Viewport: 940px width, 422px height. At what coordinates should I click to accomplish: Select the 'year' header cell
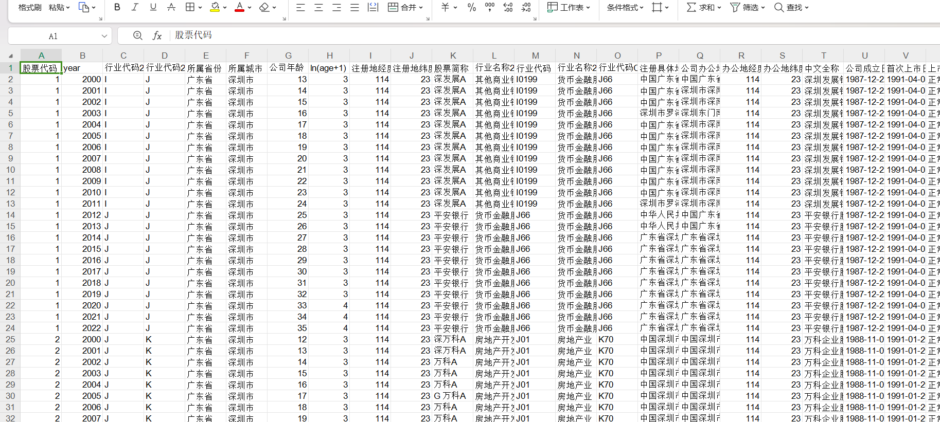(82, 68)
